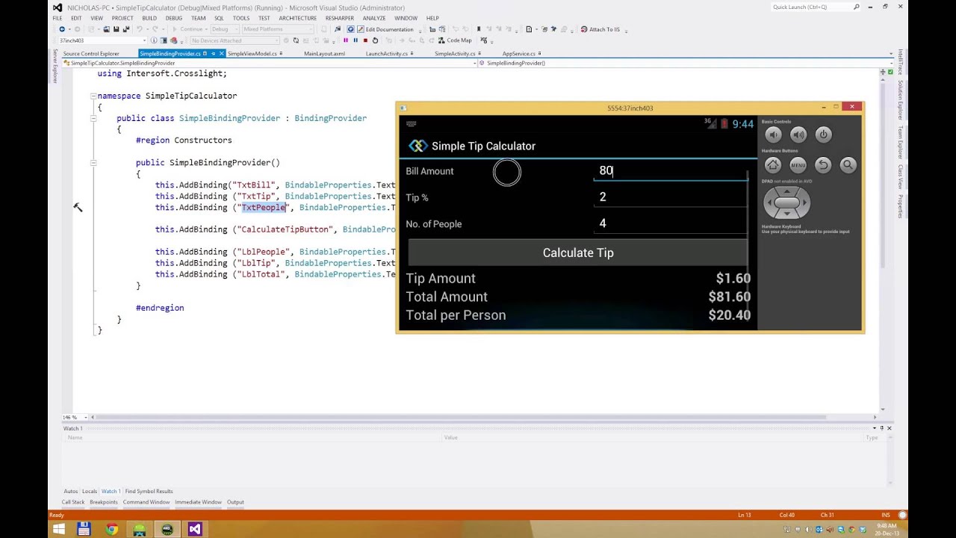Click the Android emulator icon in taskbar
This screenshot has width=956, height=538.
point(140,529)
